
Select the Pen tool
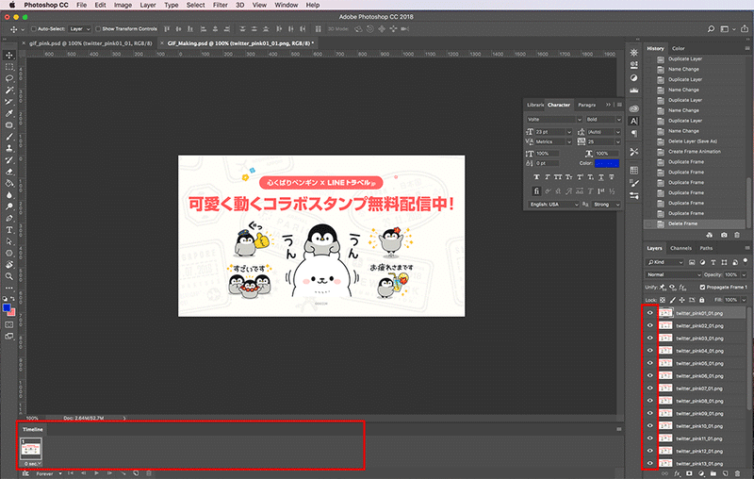9,219
